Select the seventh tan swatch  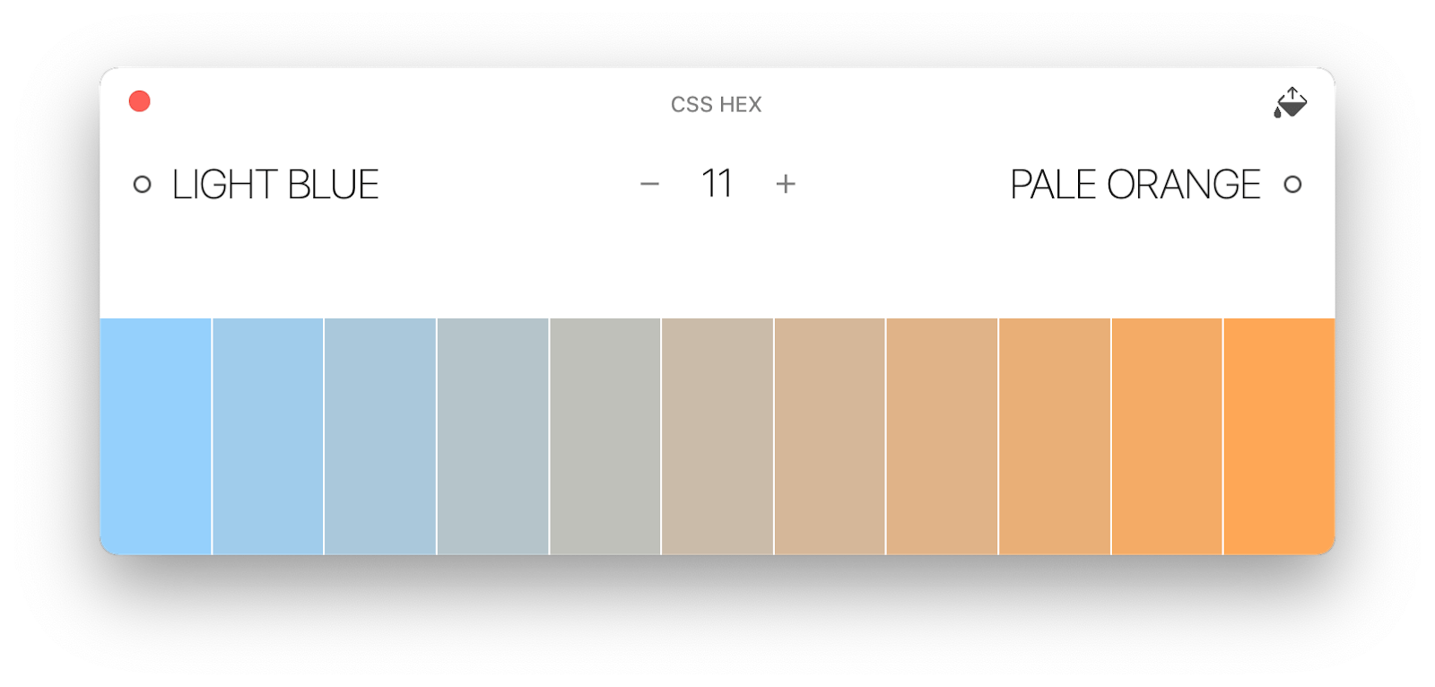830,437
